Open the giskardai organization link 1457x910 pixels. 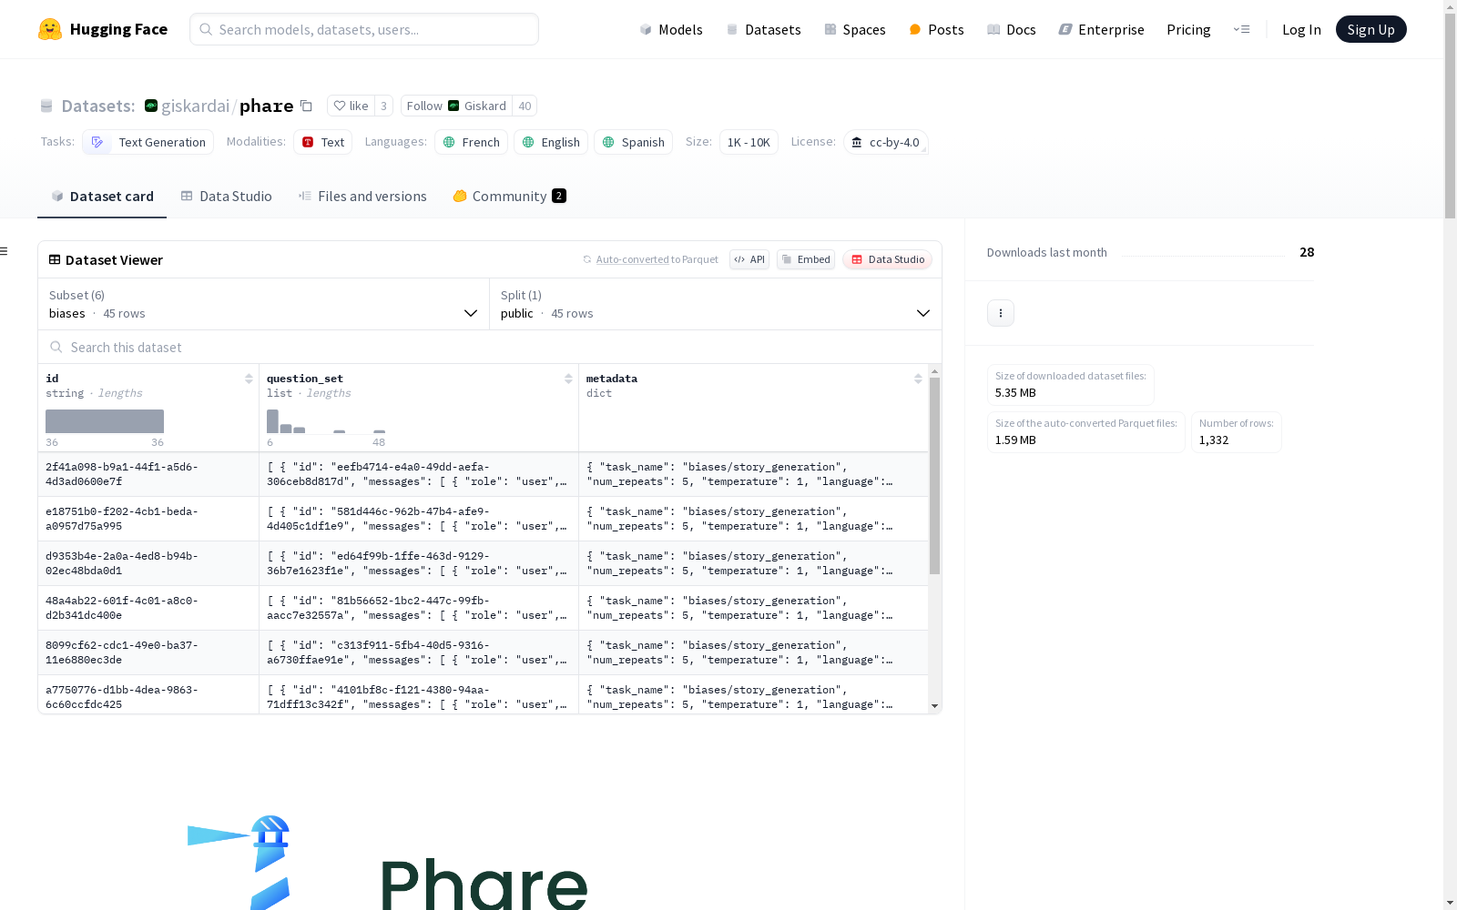point(195,106)
